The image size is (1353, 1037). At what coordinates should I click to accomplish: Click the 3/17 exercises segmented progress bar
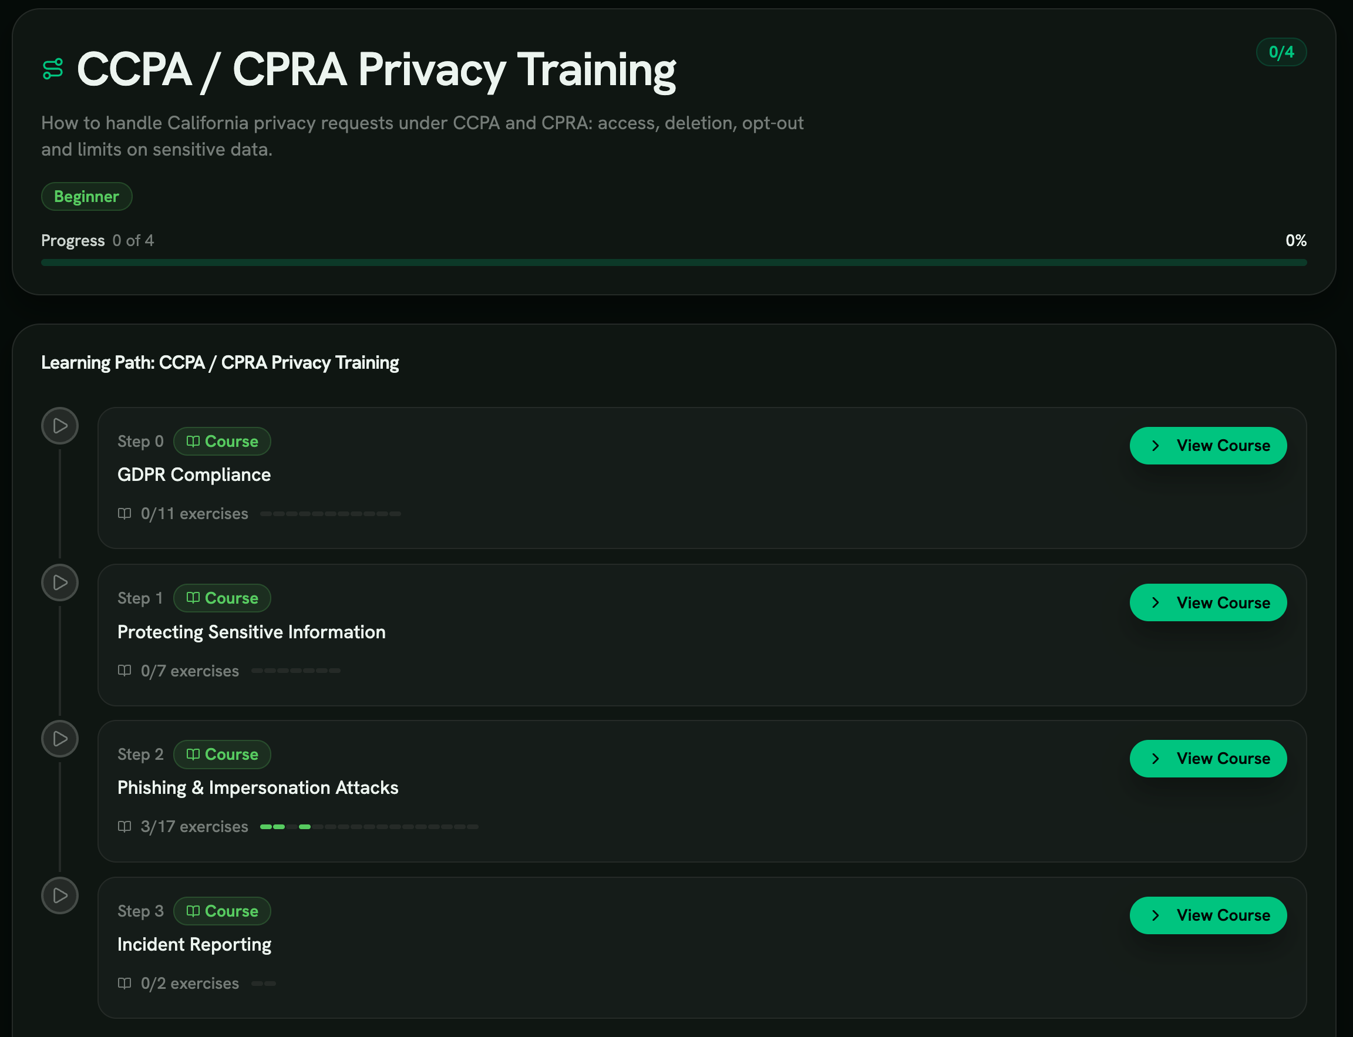click(369, 827)
